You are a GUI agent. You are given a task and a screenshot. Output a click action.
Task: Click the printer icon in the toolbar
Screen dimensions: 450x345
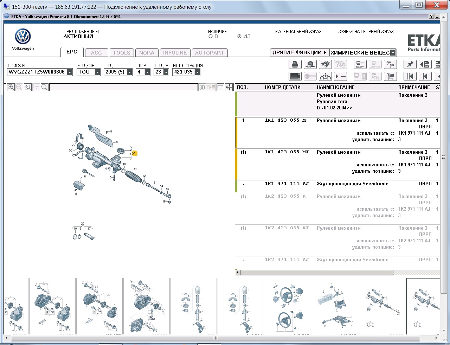295,64
